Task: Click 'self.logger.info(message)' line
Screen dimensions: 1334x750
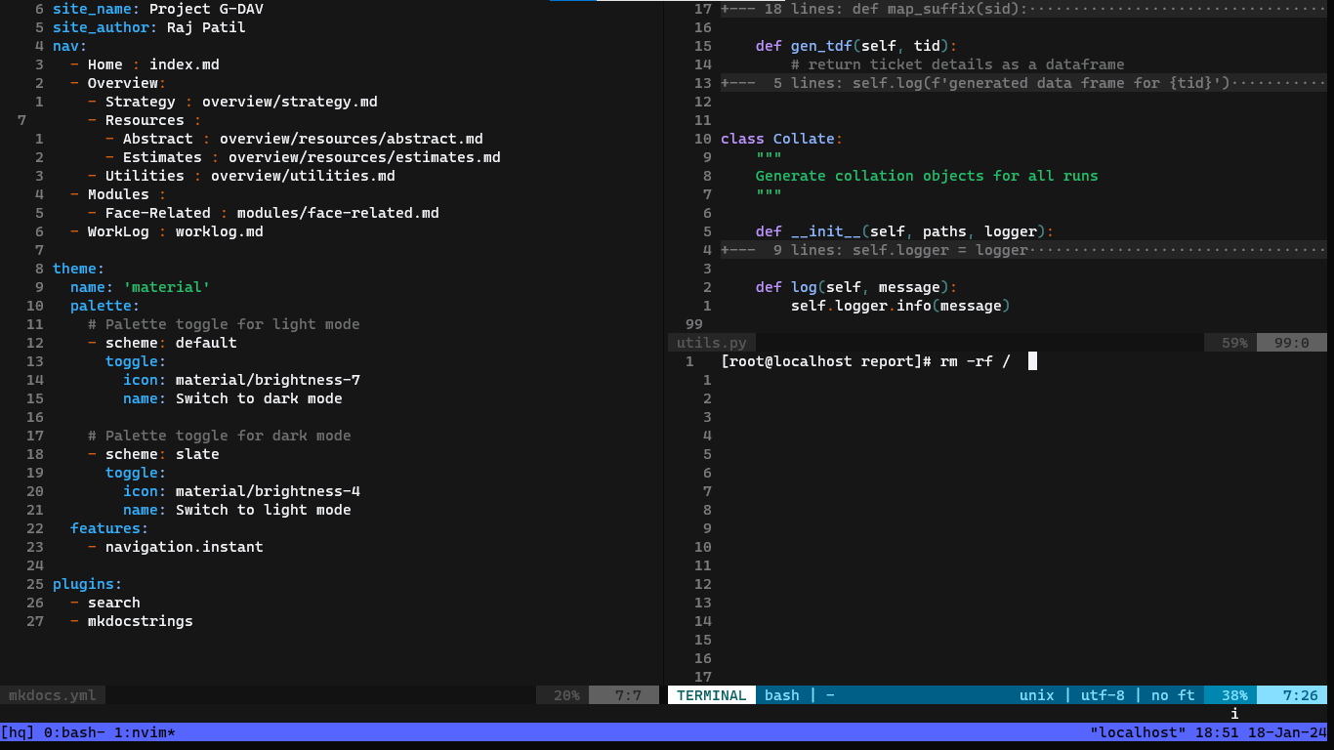Action: coord(900,306)
